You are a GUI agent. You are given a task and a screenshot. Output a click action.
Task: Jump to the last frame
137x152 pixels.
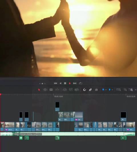pos(75,83)
